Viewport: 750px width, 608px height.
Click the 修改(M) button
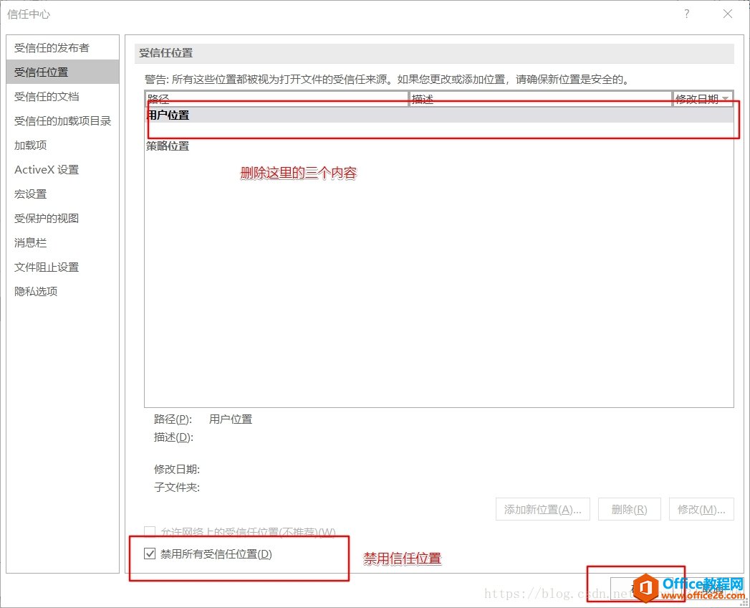pos(701,509)
